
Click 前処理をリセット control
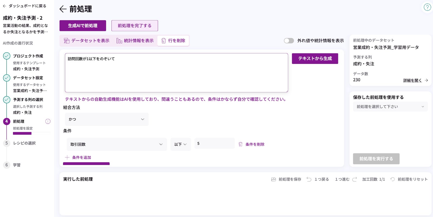click(x=409, y=179)
